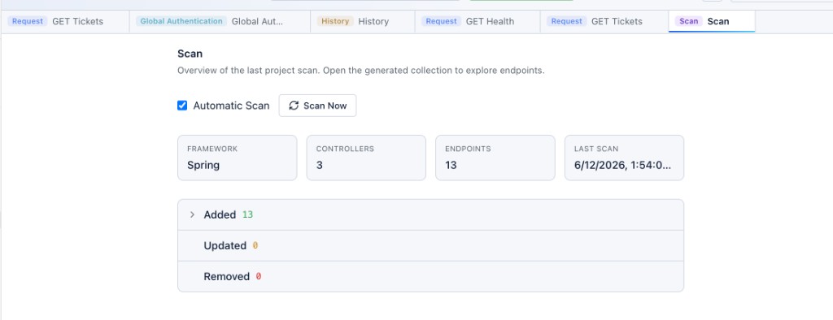
Task: Click the Updated count 0
Action: pos(255,246)
